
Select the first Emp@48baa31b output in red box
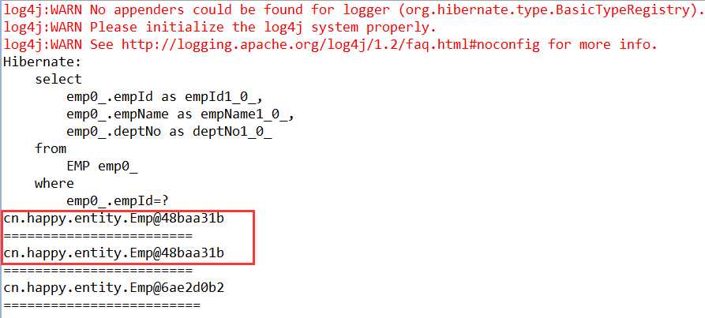(114, 219)
